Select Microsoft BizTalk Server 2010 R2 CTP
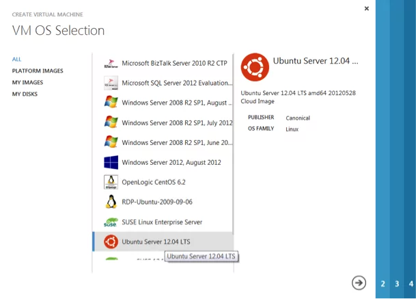This screenshot has height=299, width=416. 163,63
